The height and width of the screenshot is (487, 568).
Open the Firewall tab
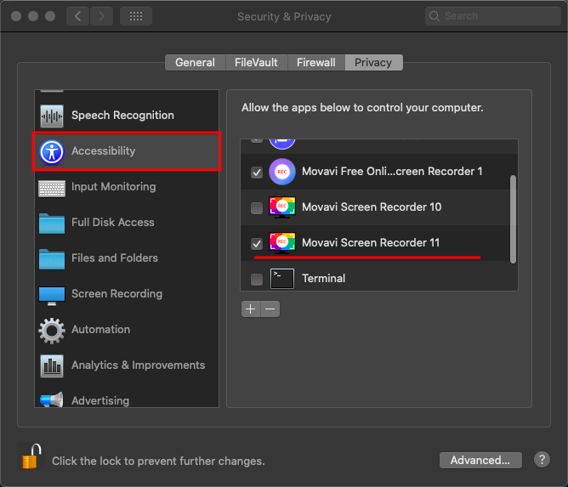click(x=316, y=63)
